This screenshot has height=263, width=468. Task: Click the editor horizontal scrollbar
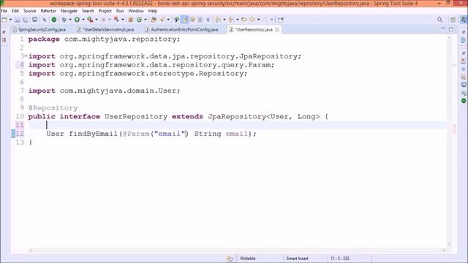[x=237, y=251]
